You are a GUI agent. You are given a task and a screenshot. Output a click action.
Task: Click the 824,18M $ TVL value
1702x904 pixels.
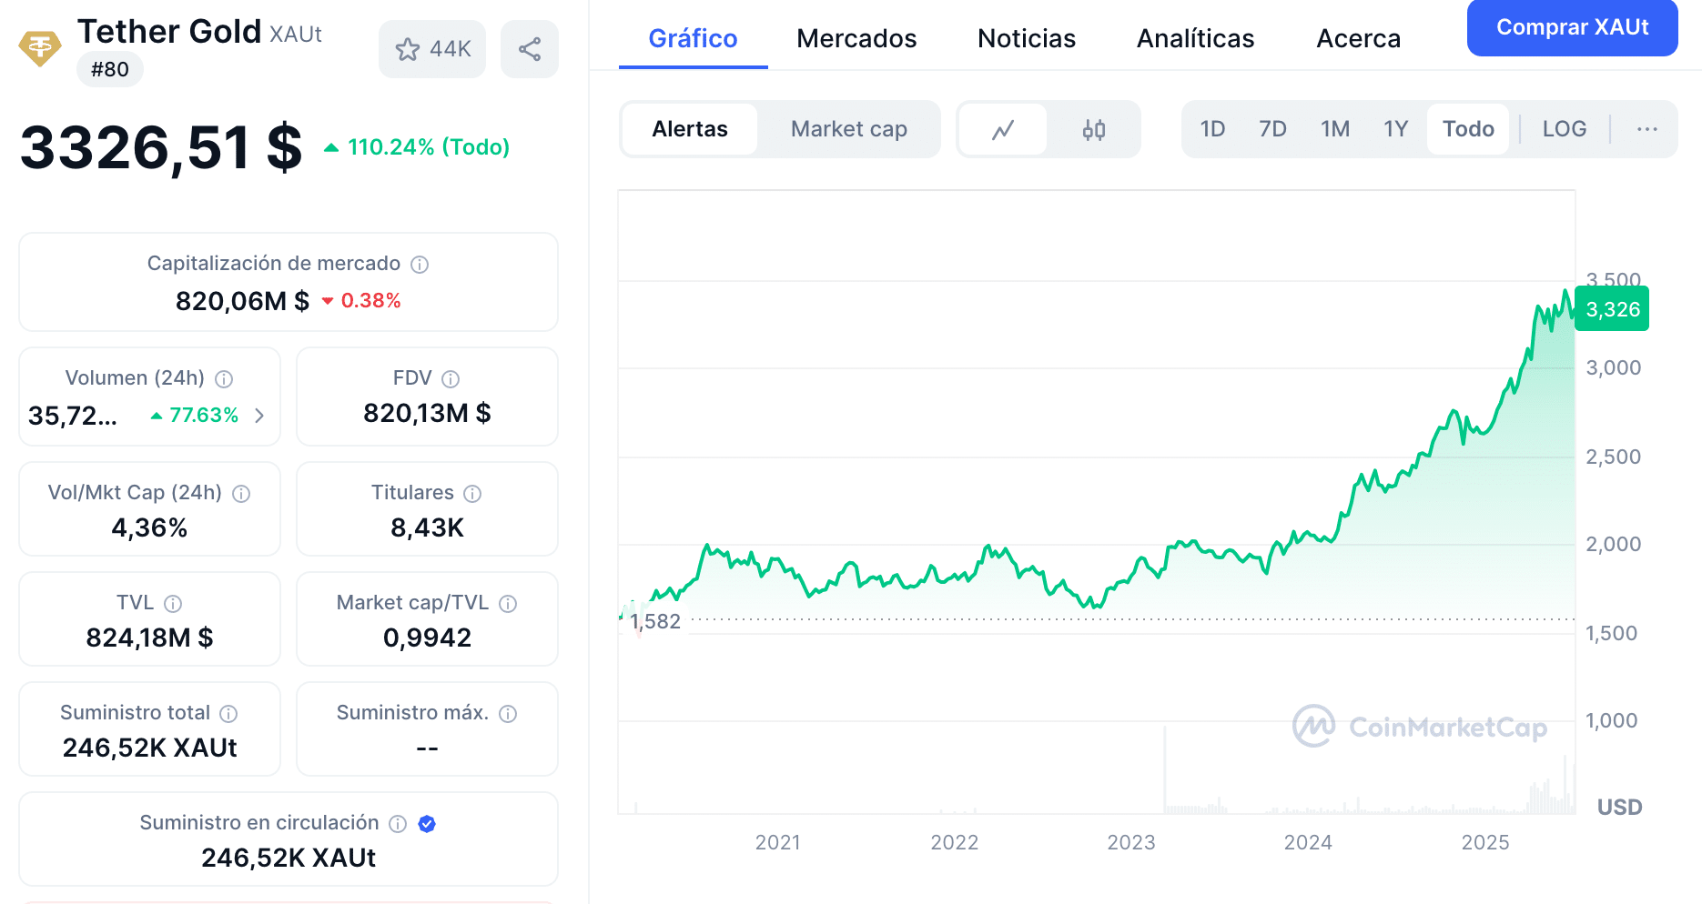[149, 638]
